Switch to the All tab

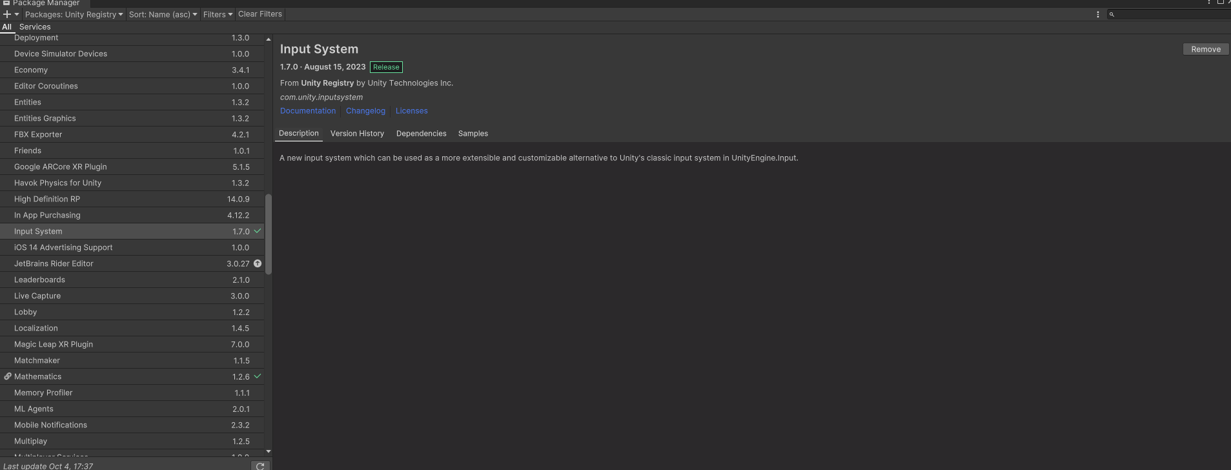tap(7, 27)
